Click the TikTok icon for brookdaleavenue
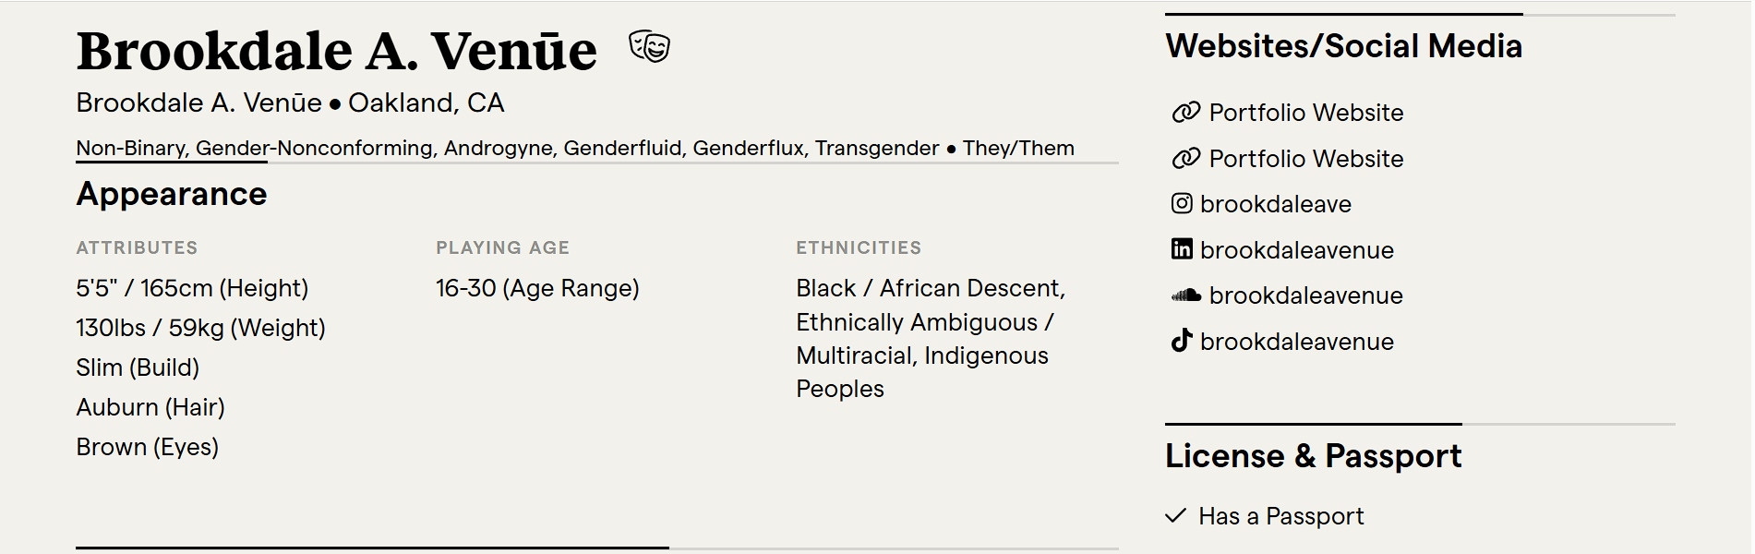The height and width of the screenshot is (554, 1755). click(x=1182, y=341)
